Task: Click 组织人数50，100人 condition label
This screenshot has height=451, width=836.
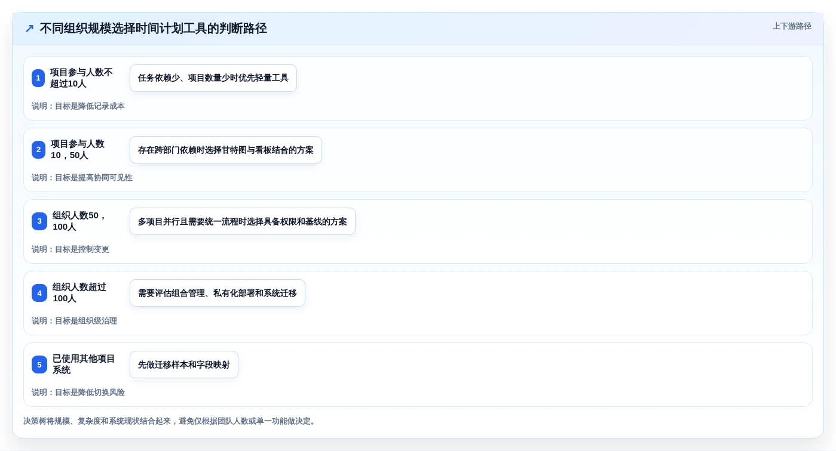Action: click(x=79, y=221)
